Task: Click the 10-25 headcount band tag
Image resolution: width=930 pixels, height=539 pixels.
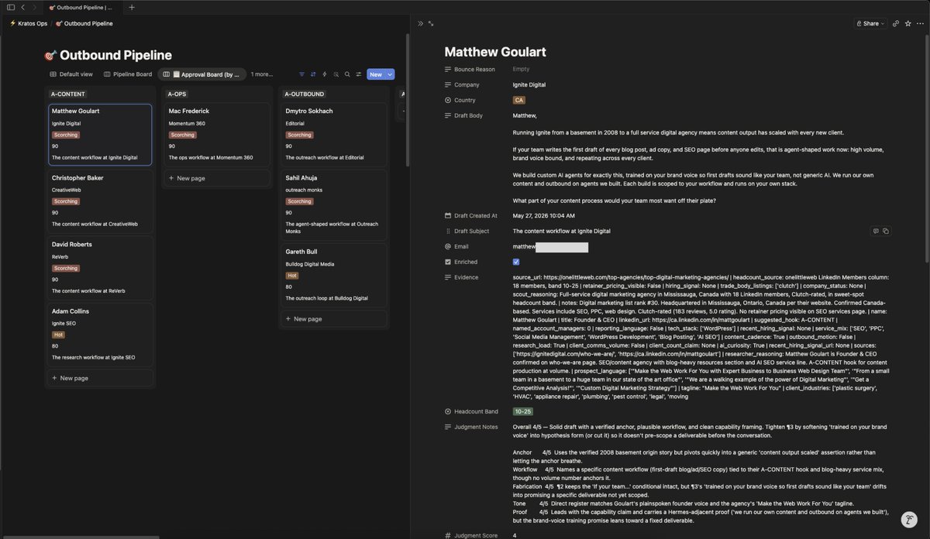Action: [x=523, y=411]
